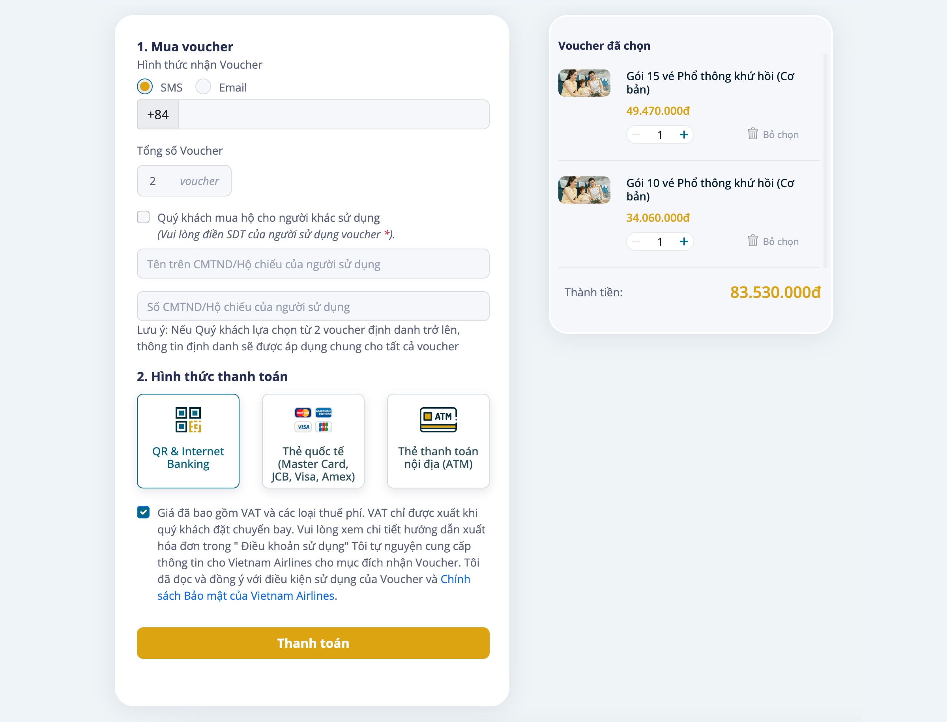Click the 15-ticket package thumbnail image

[x=584, y=83]
